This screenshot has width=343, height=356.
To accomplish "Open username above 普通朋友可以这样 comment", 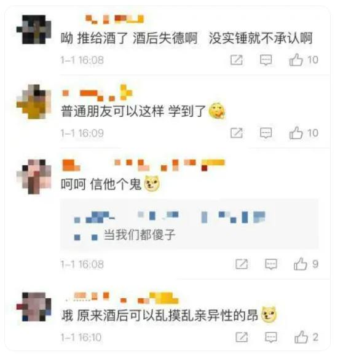I will tap(97, 93).
